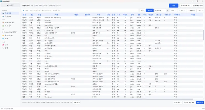Click the 라이브러리 page heading
Image resolution: width=205 pixels, height=110 pixels.
click(x=25, y=6)
